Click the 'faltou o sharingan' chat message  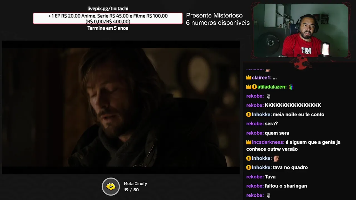coord(286,186)
